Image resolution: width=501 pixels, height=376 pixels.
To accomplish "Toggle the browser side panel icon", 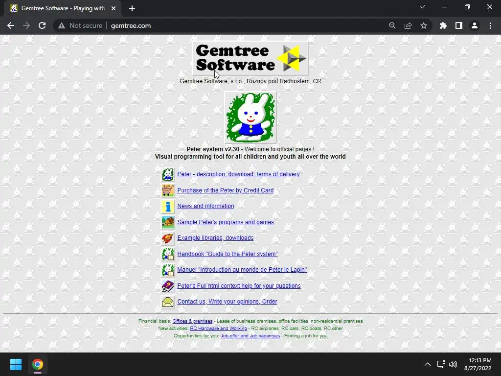I will [459, 25].
